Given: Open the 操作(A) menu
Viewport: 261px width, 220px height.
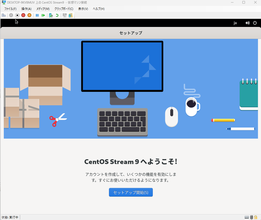Looking at the screenshot, I should [26, 9].
